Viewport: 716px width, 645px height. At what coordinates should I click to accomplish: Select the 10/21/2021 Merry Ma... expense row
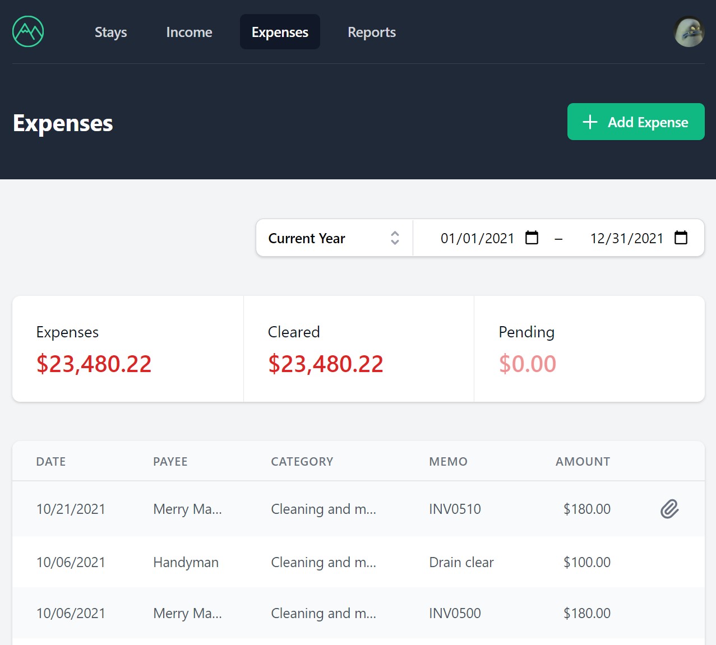pyautogui.click(x=358, y=509)
